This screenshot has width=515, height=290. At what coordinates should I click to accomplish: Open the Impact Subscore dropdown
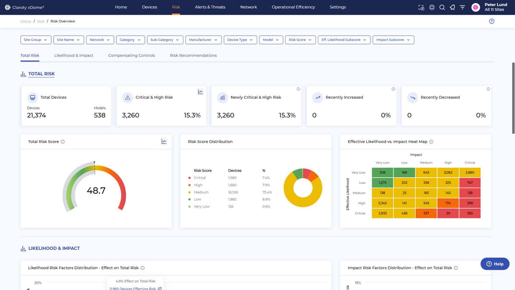(393, 40)
